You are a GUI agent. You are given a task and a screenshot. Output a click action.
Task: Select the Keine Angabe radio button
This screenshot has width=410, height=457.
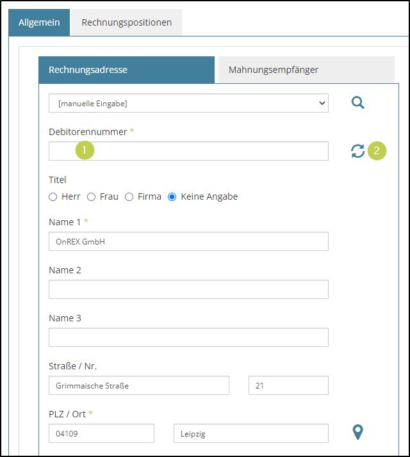tap(172, 197)
